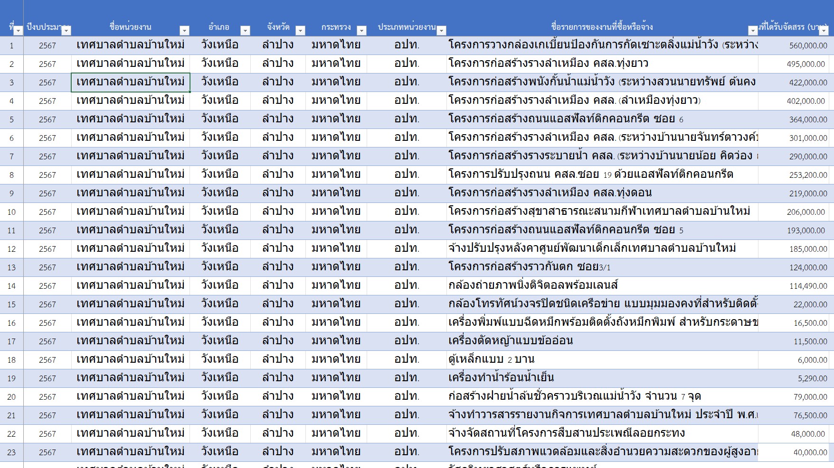This screenshot has height=468, width=834.
Task: Open the filter dropdown for the ที่ column
Action: (18, 31)
